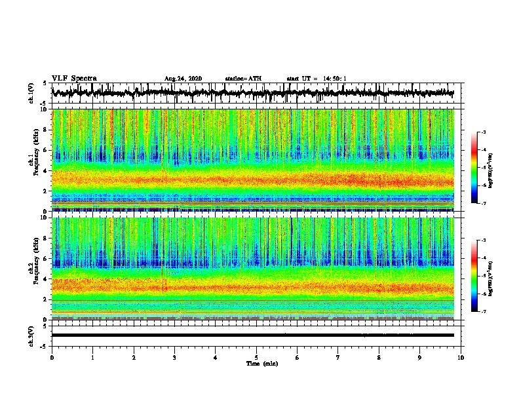Image resolution: width=519 pixels, height=401 pixels.
Task: Click the "9" tick on the Time axis
Action: coord(419,358)
